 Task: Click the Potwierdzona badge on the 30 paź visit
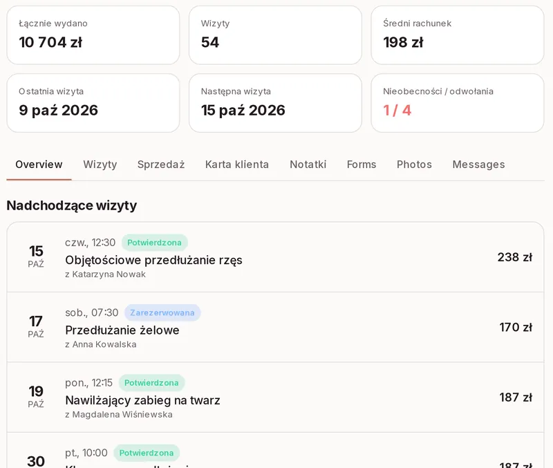click(147, 453)
